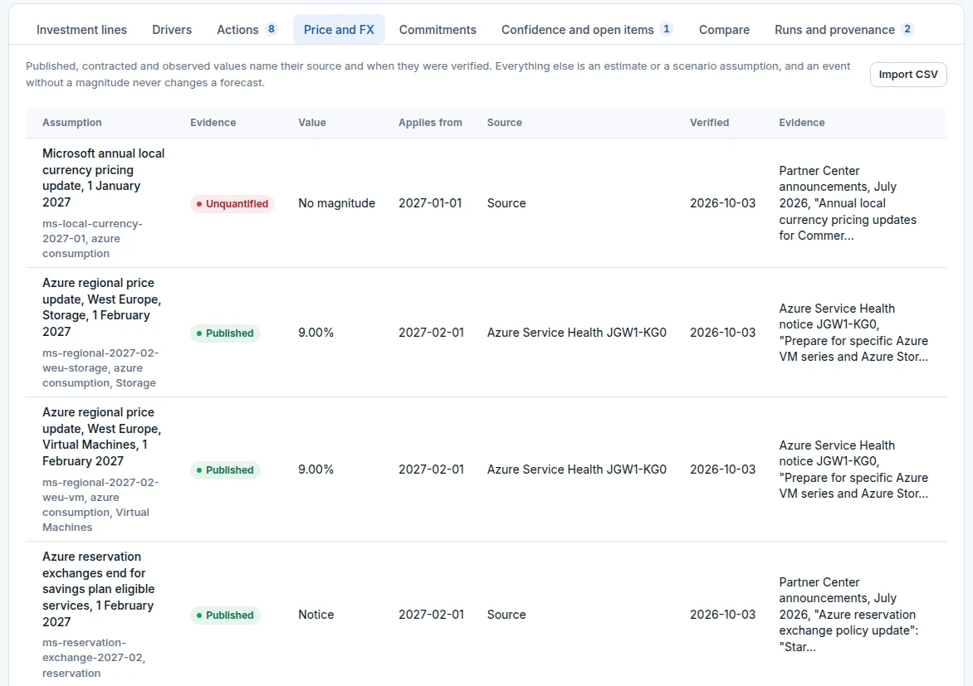Click the Assumption column header
This screenshot has width=973, height=686.
(72, 123)
